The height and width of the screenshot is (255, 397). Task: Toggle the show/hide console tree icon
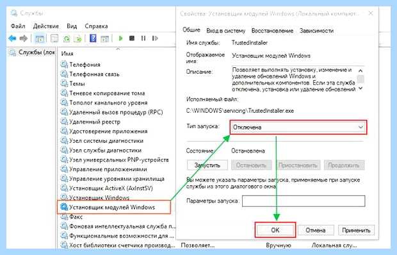40,38
